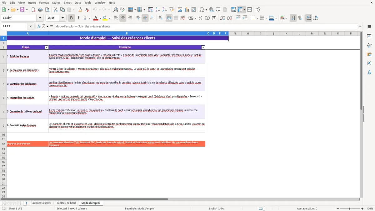Open the sidebar Gallery

[369, 54]
